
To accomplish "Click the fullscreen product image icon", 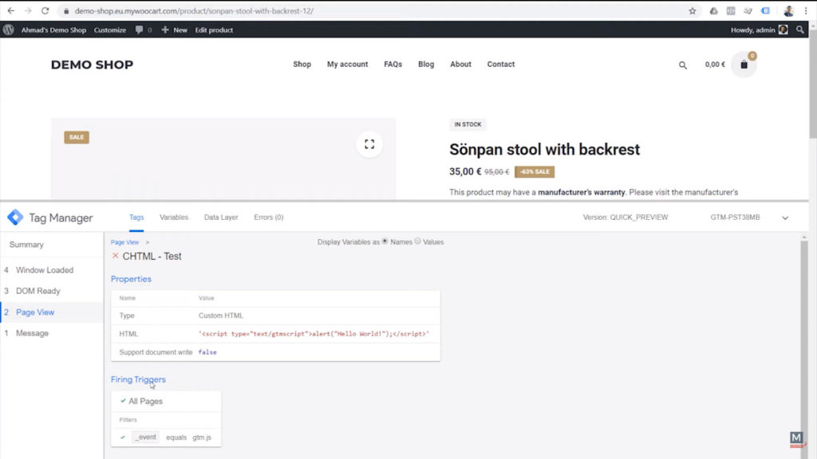I will point(369,144).
